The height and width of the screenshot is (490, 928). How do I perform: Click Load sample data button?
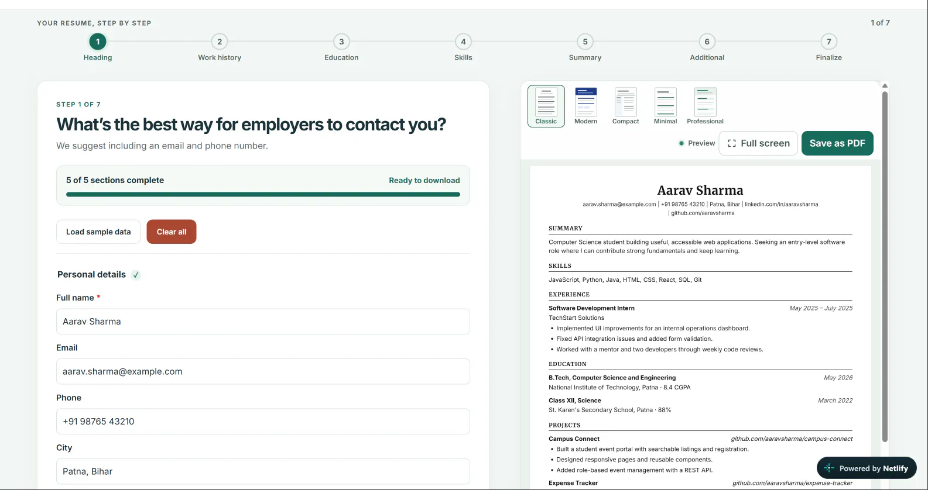tap(98, 232)
